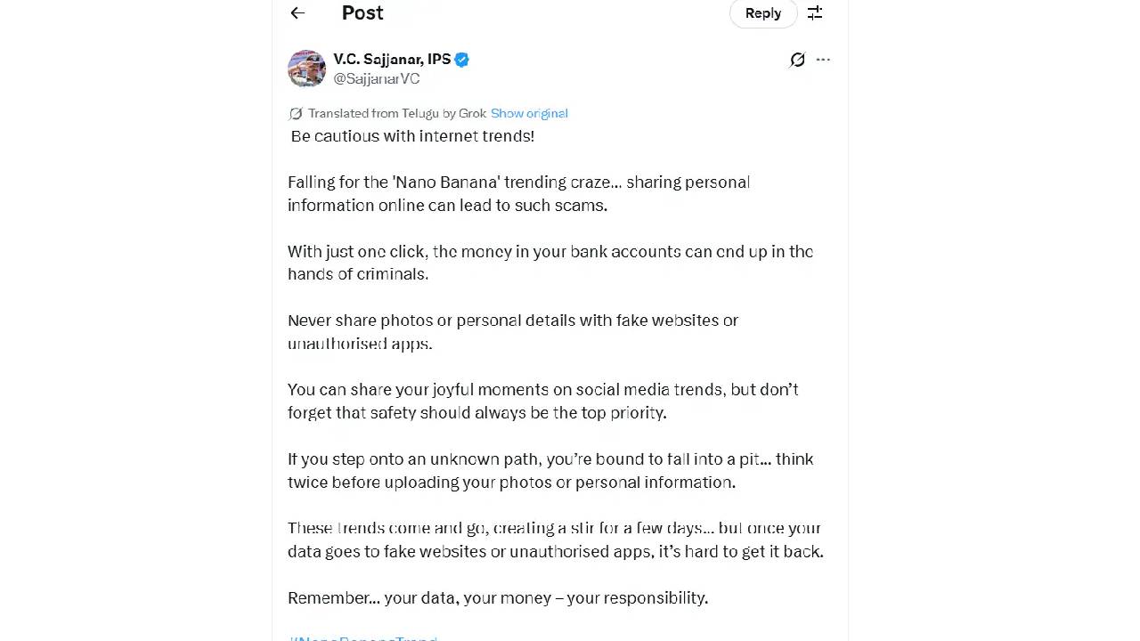This screenshot has height=641, width=1140.
Task: Click the 'Remember... your data, your money' line
Action: point(498,598)
